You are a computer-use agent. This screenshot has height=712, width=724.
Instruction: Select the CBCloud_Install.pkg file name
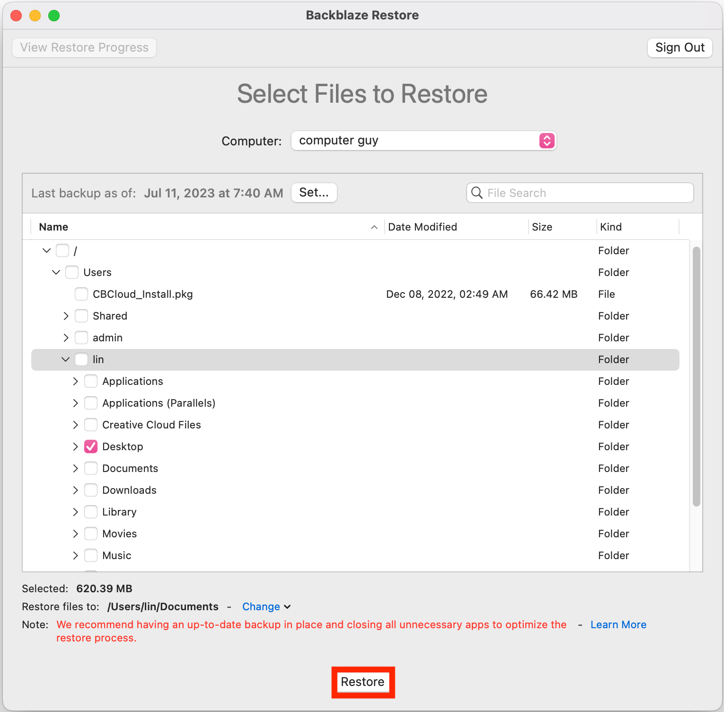coord(143,294)
